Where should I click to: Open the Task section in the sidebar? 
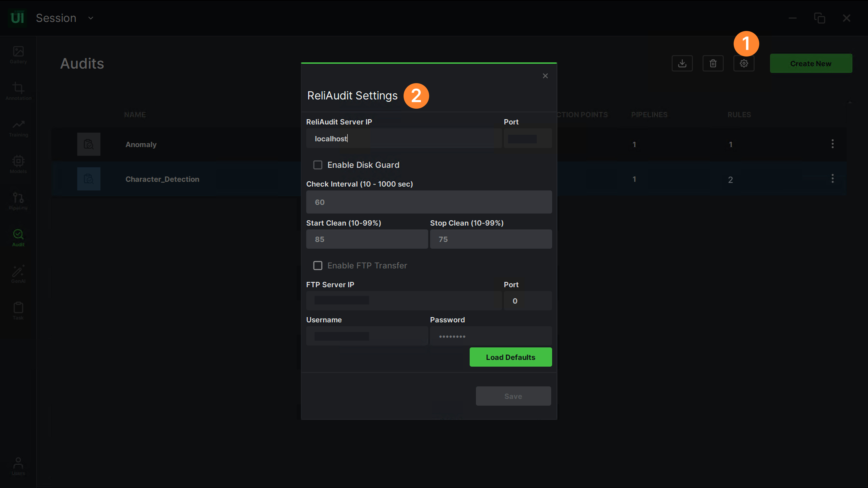click(18, 311)
